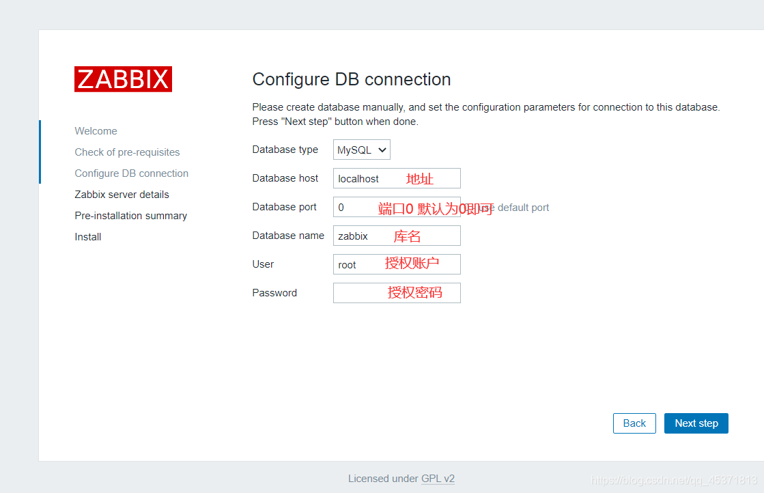The height and width of the screenshot is (493, 764).
Task: Click the Database type label
Action: pos(285,150)
